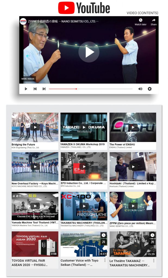Click the MORE VIDEOS button
This screenshot has height=278, width=168.
pyautogui.click(x=28, y=79)
